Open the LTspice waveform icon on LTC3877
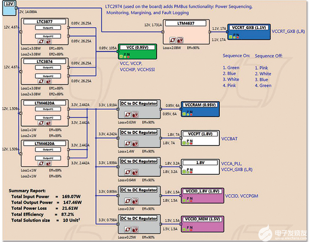The image size is (309, 242). click(x=49, y=42)
